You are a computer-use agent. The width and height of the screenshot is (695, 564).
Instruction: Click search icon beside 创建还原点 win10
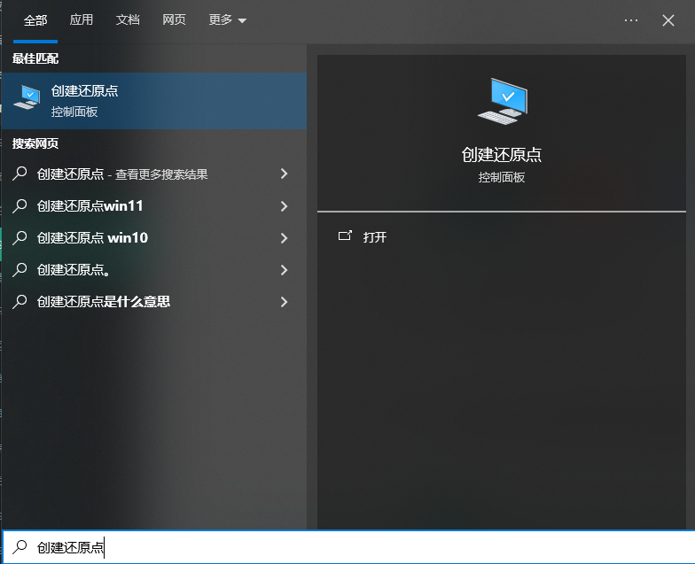20,237
